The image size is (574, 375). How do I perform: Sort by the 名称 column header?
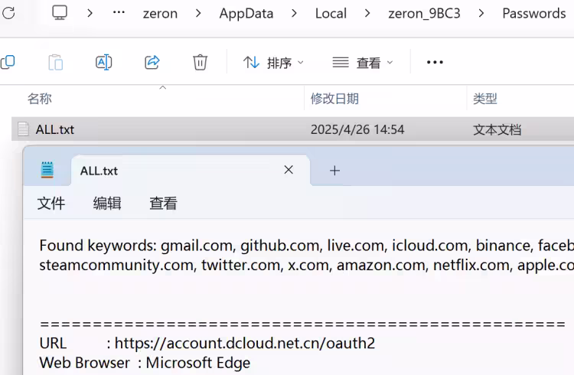tap(40, 99)
